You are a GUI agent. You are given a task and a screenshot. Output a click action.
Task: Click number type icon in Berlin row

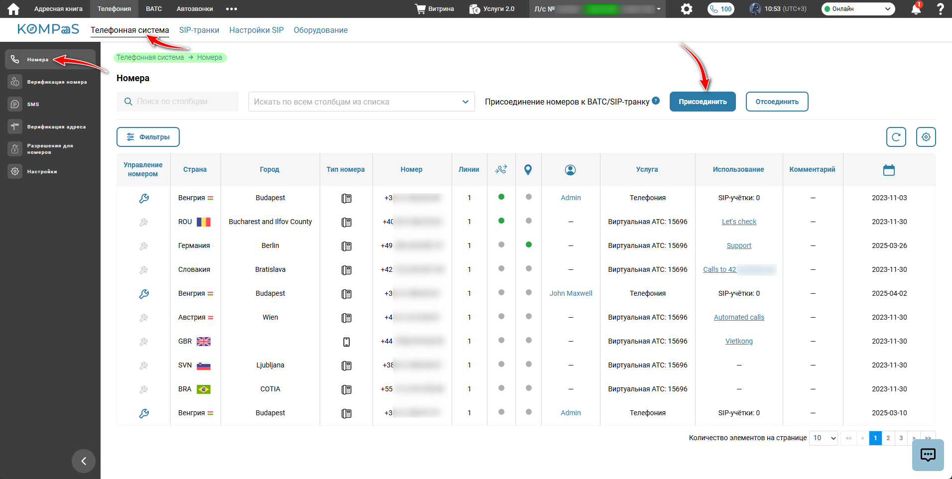coord(347,246)
